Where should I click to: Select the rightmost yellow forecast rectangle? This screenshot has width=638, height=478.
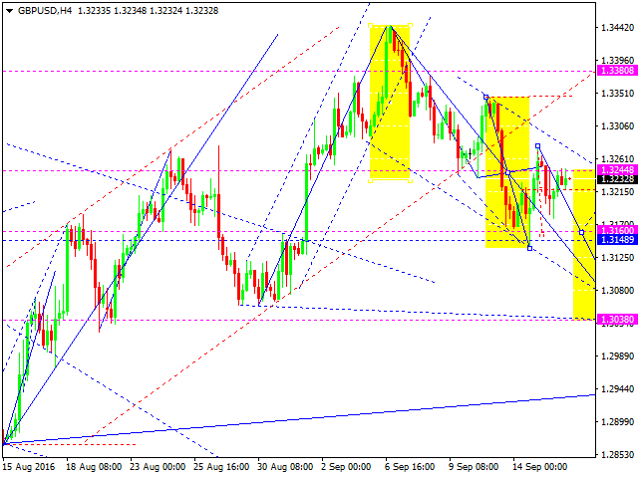[584, 245]
